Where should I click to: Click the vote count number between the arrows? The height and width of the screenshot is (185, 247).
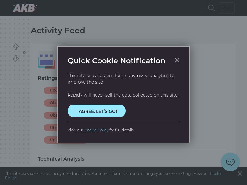click(24, 53)
